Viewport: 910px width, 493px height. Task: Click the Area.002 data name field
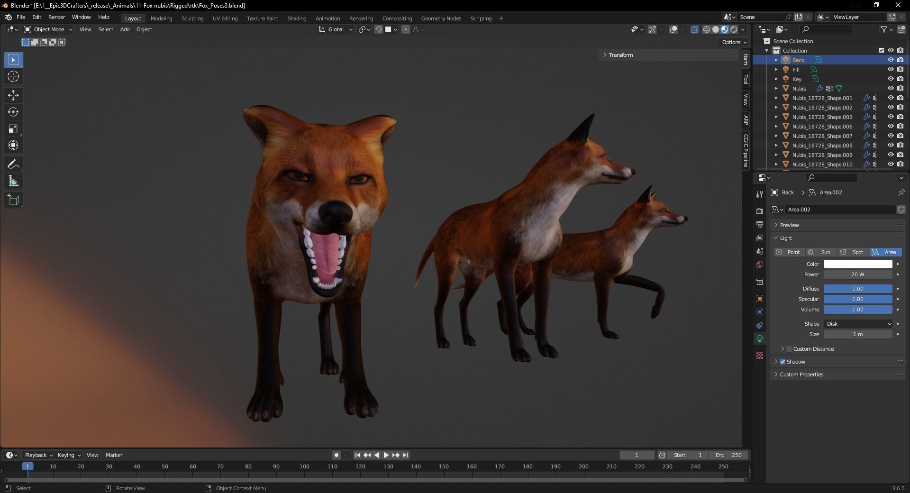coord(840,210)
